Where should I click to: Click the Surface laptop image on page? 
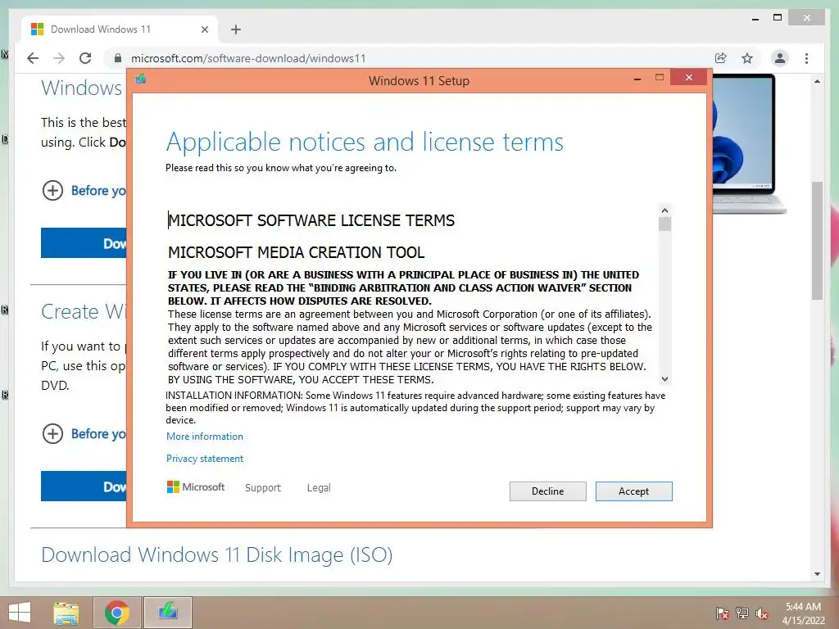(x=749, y=144)
